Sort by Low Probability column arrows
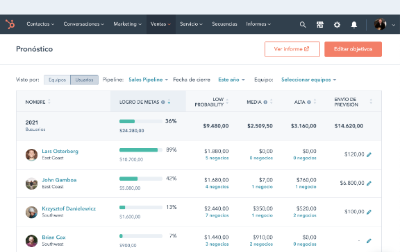This screenshot has height=252, width=400. click(x=227, y=102)
